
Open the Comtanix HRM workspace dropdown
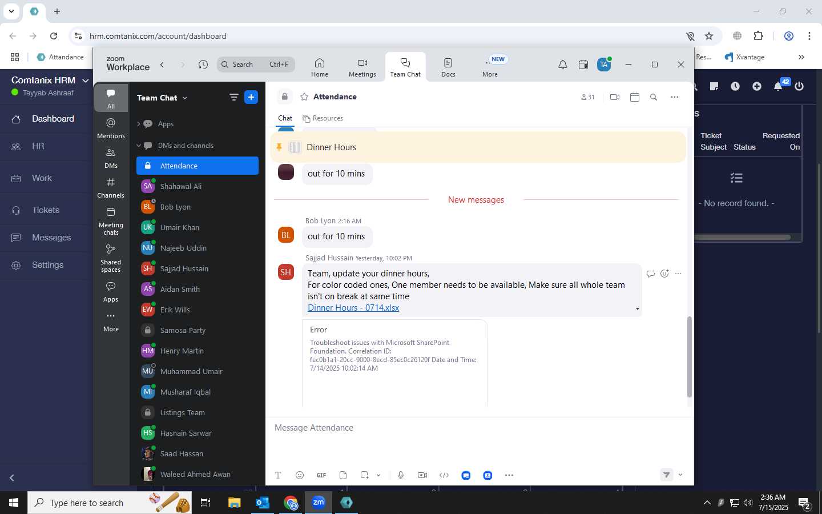[x=86, y=81]
